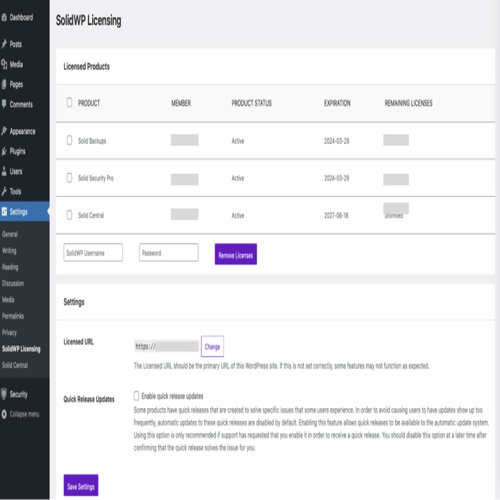Open Plugins menu label in sidebar
The width and height of the screenshot is (500, 500).
[18, 151]
